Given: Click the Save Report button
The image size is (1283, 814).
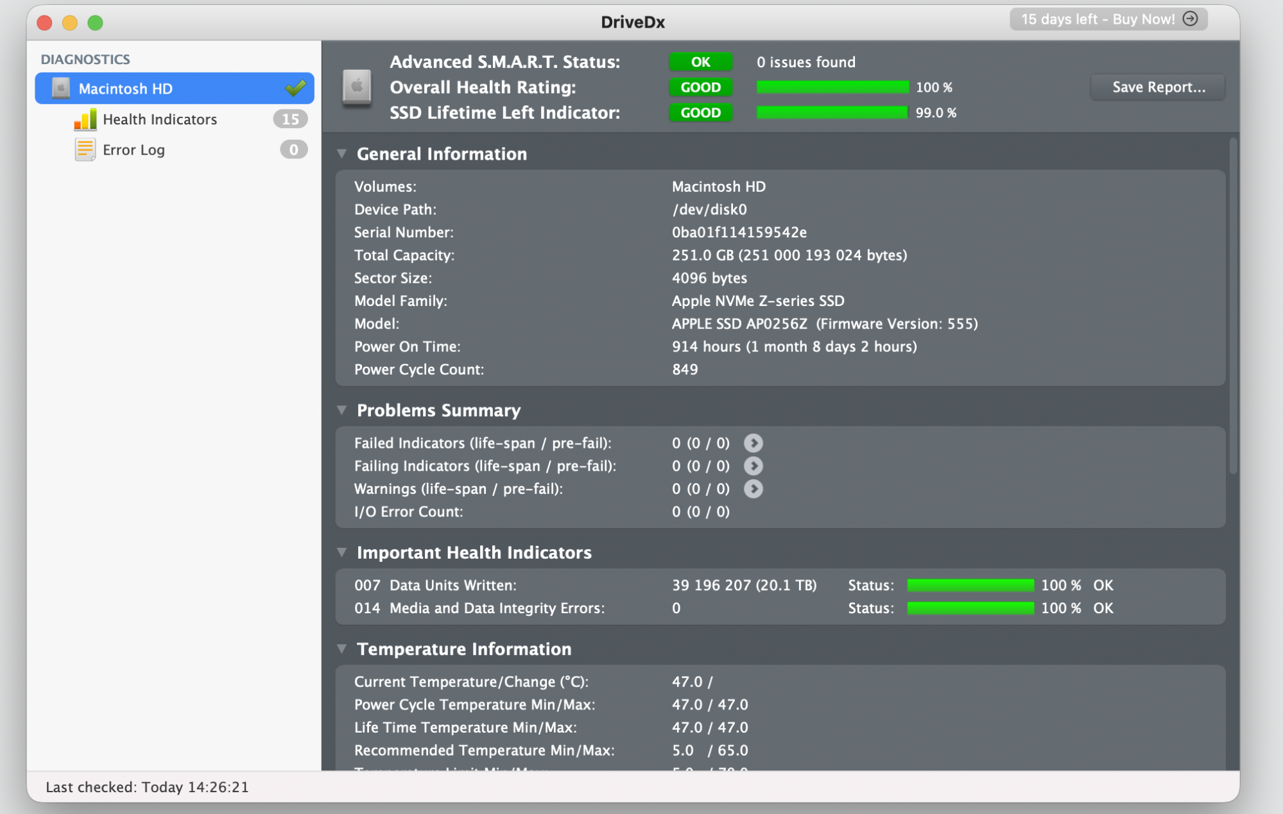Looking at the screenshot, I should coord(1158,87).
